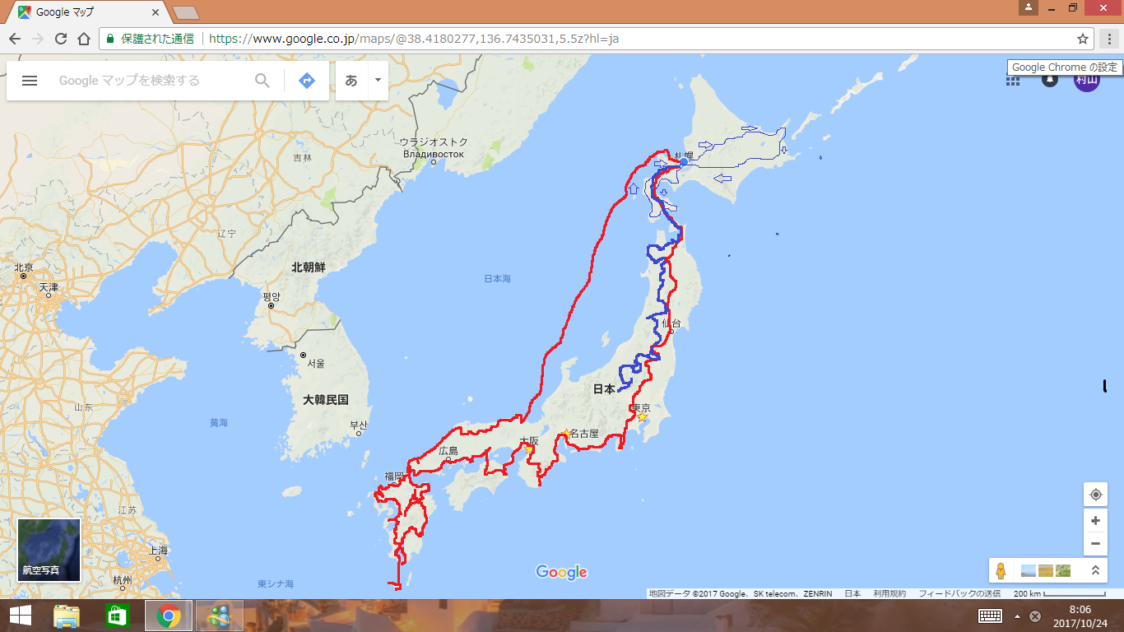Expand the input tools dropdown arrow
The height and width of the screenshot is (632, 1124).
point(377,81)
